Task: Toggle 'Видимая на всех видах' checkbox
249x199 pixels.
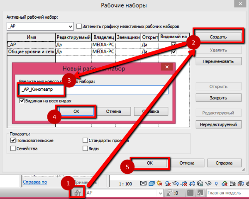Action: click(22, 101)
